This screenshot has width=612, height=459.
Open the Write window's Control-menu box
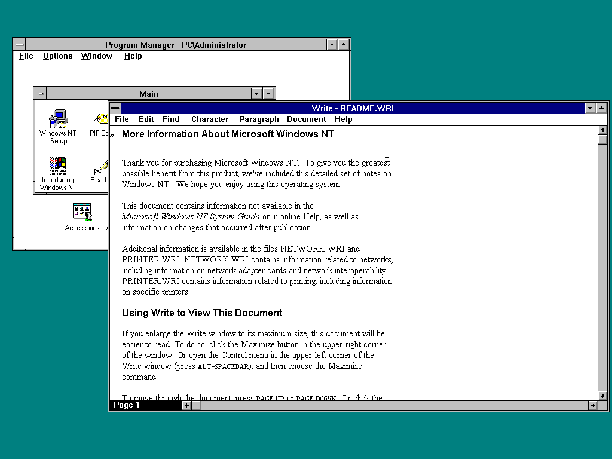coord(115,108)
